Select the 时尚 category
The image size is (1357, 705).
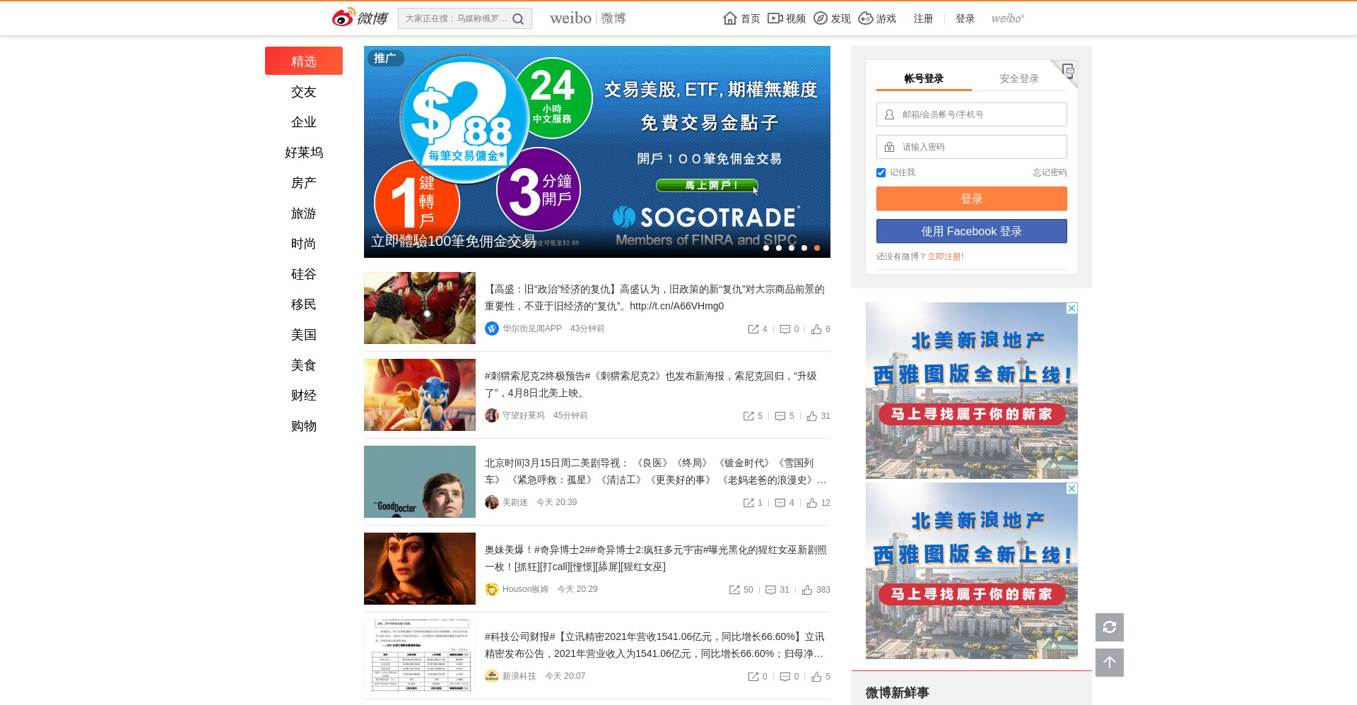[x=304, y=244]
